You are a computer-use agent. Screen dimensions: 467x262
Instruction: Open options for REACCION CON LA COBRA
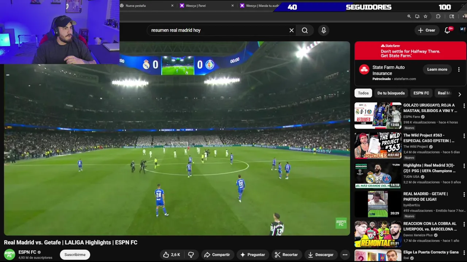pos(464,224)
